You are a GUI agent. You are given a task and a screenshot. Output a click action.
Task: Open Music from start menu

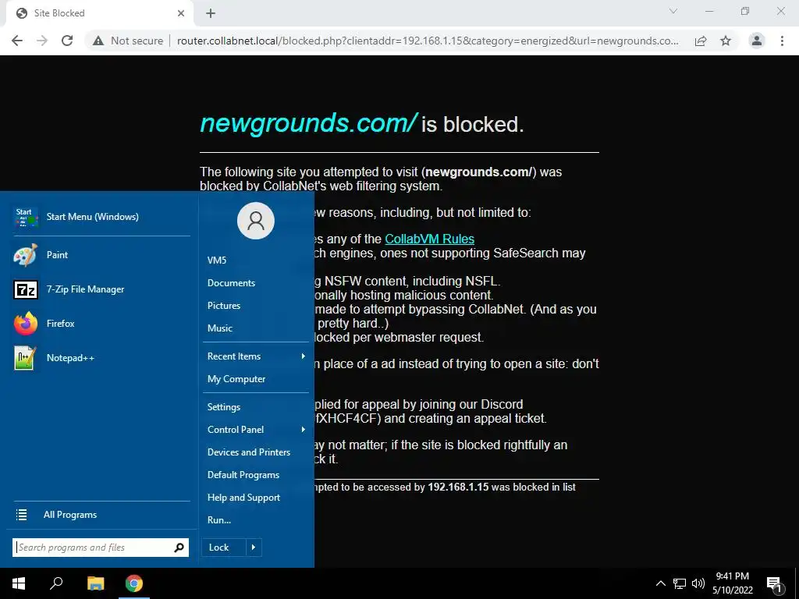256,328
